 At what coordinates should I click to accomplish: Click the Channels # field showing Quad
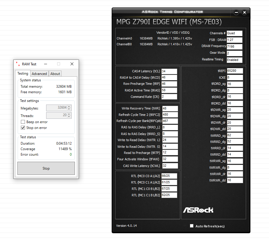pos(234,33)
